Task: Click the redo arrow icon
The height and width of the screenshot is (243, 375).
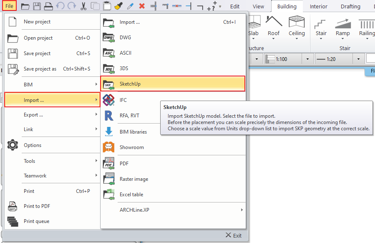Action: (x=72, y=6)
